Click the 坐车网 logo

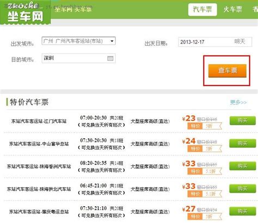(25, 12)
